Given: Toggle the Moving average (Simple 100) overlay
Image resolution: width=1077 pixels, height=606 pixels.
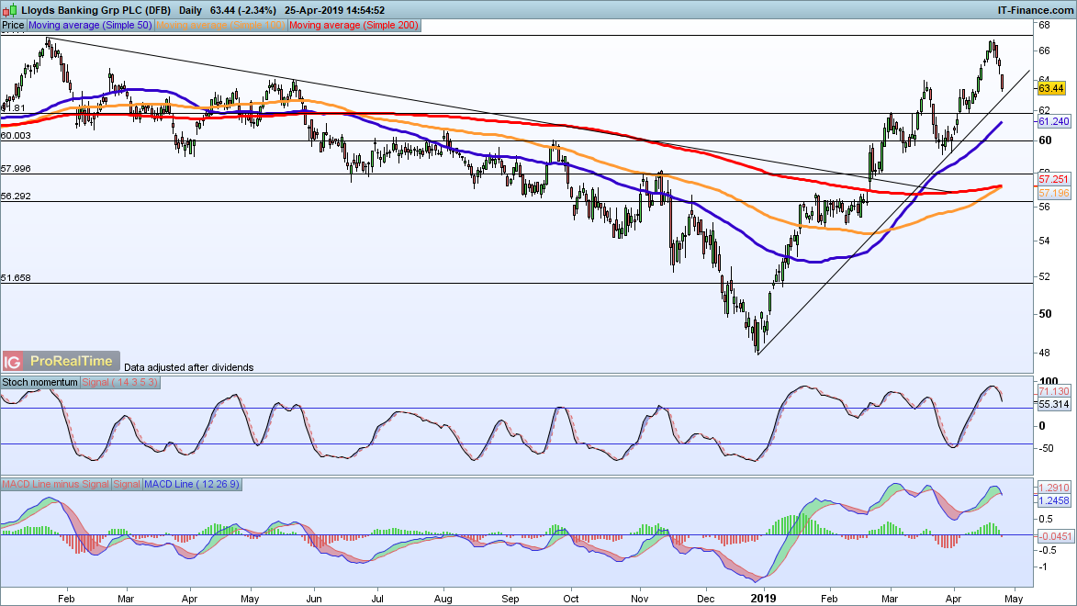Looking at the screenshot, I should click(220, 25).
